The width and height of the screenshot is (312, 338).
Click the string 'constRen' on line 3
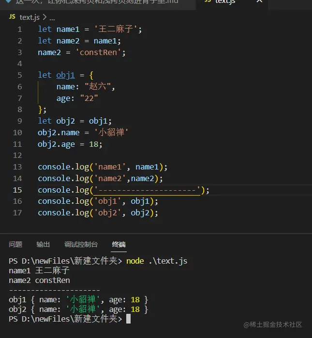click(x=98, y=52)
